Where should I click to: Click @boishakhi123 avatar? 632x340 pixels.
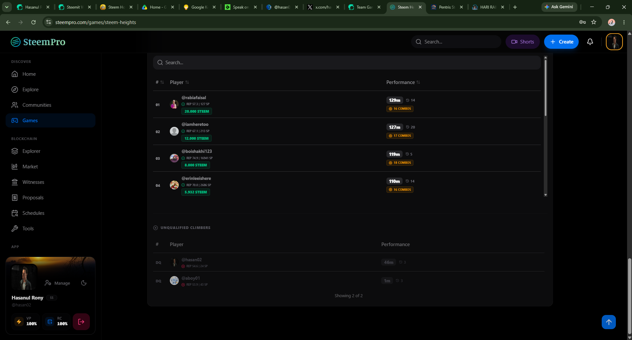coord(174,158)
